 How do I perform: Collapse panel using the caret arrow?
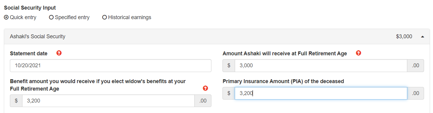423,37
